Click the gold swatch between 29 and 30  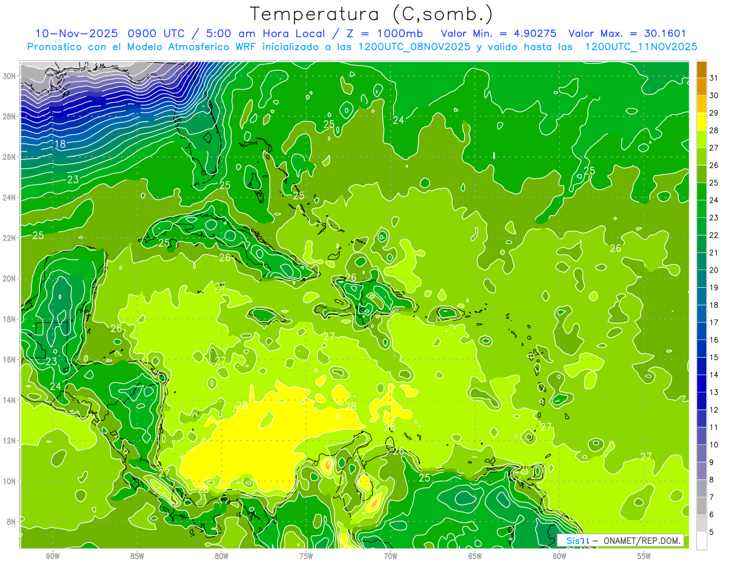pyautogui.click(x=701, y=104)
